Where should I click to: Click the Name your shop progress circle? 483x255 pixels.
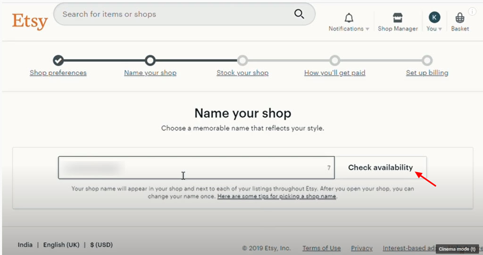pos(150,60)
